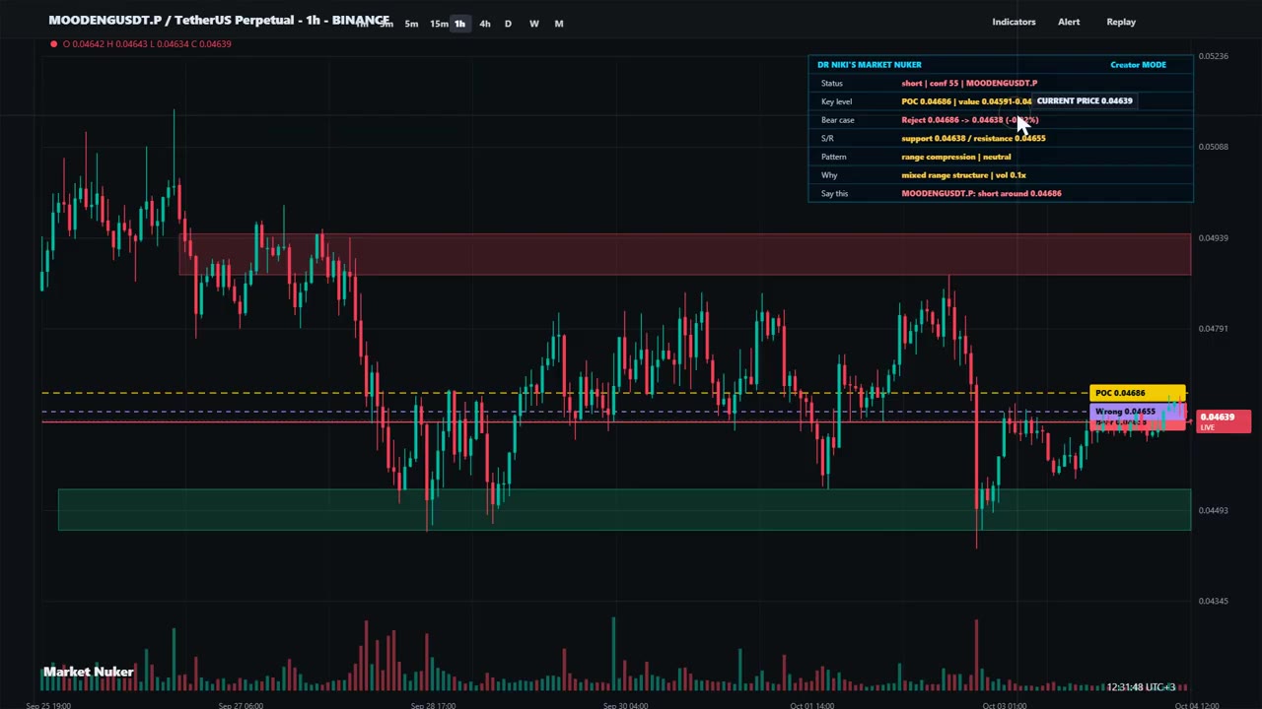Click the yellow POC 0.04686 label
1262x709 pixels.
coord(1137,393)
